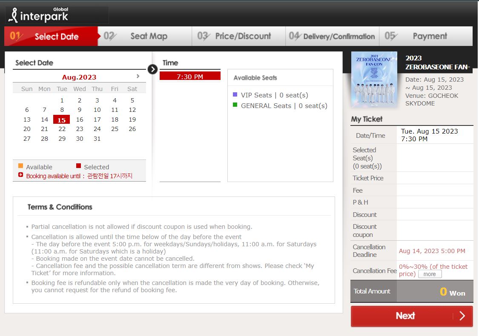The image size is (479, 336).
Task: Click the Terms & Conditions heading
Action: pyautogui.click(x=60, y=207)
